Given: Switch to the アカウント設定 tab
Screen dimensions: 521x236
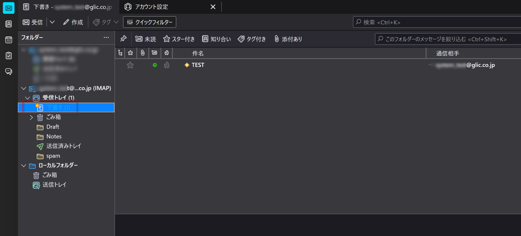Looking at the screenshot, I should (x=152, y=7).
